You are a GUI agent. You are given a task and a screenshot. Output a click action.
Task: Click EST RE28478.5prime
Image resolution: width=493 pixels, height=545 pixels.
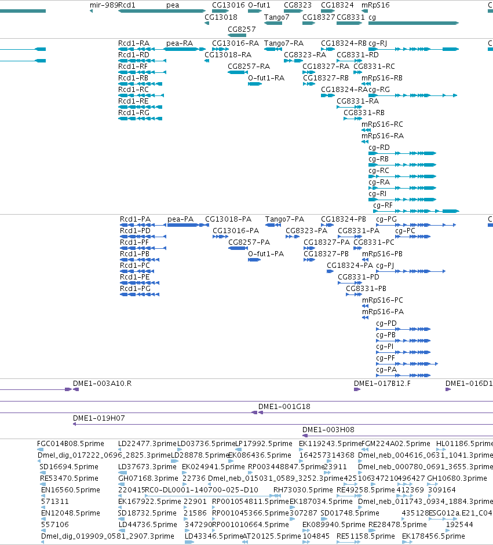coord(397,525)
